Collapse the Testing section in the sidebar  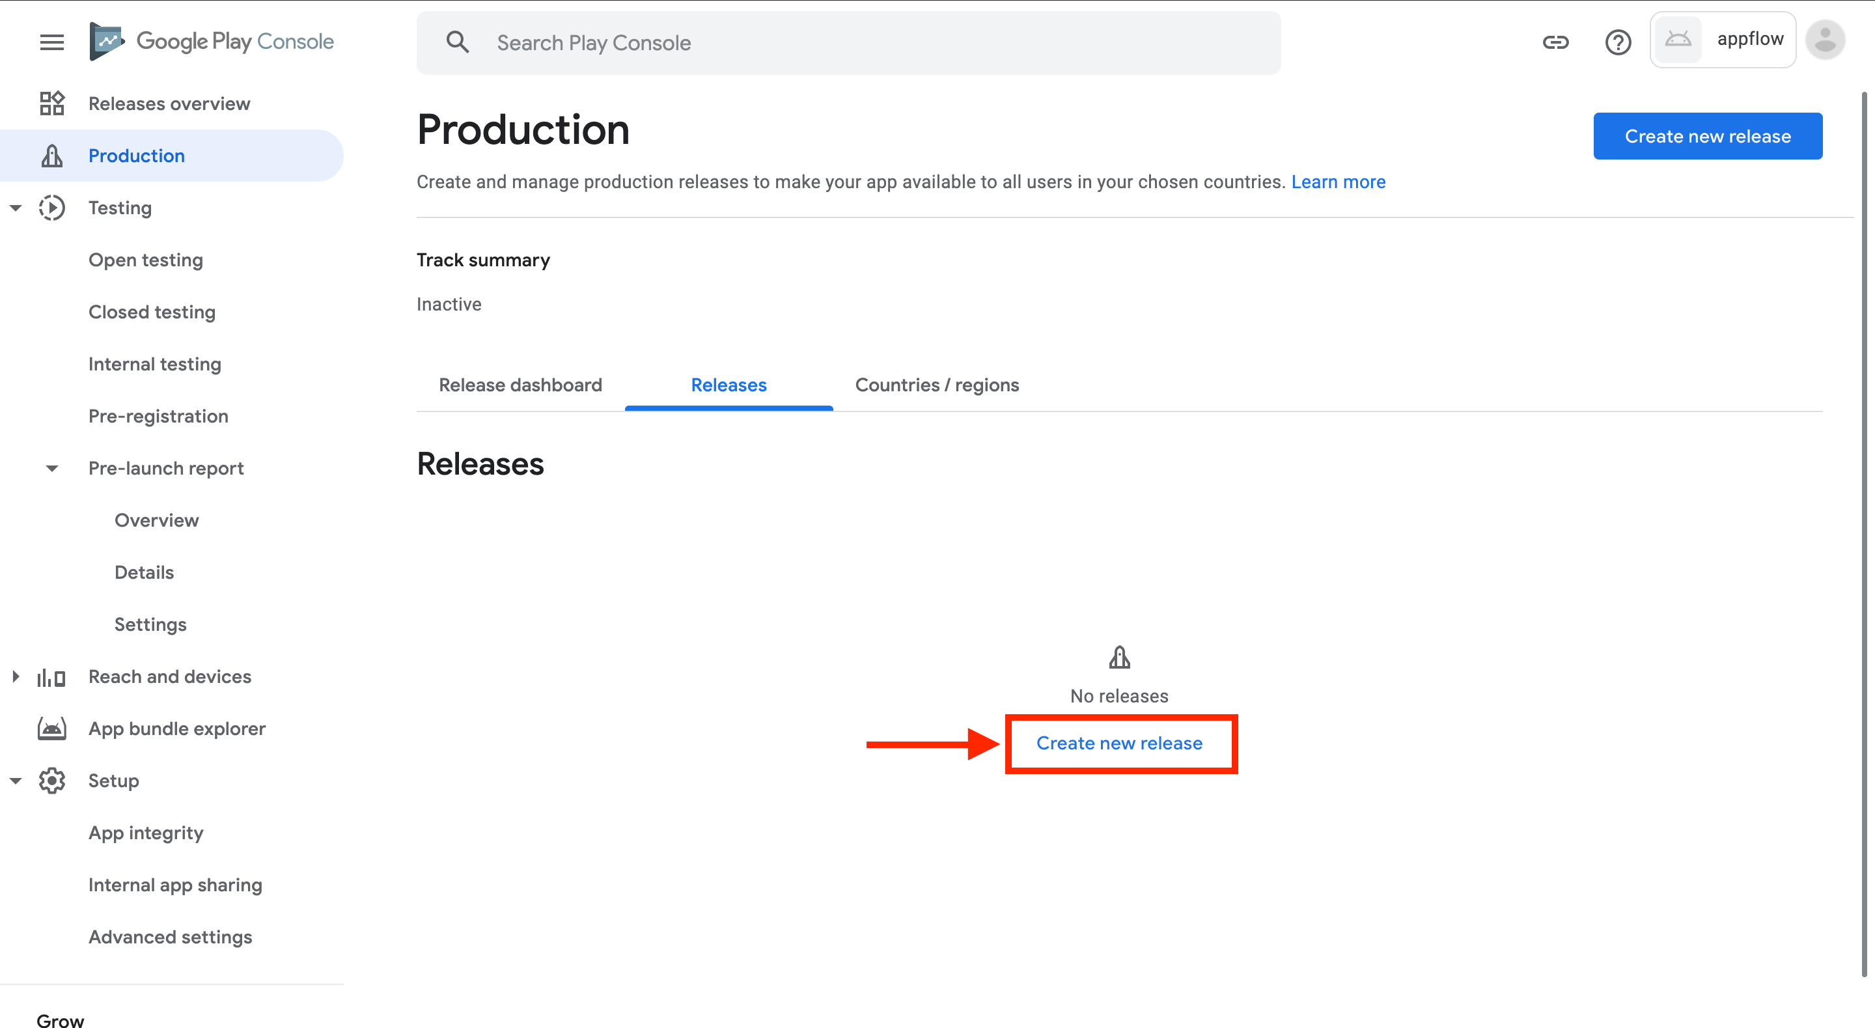pos(15,208)
